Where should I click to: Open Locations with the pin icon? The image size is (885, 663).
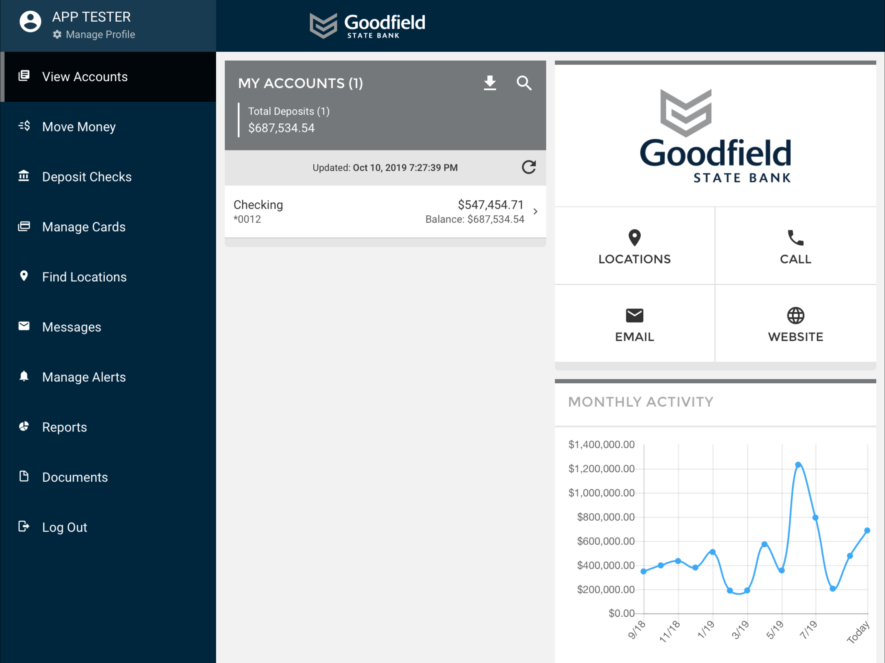pyautogui.click(x=635, y=238)
